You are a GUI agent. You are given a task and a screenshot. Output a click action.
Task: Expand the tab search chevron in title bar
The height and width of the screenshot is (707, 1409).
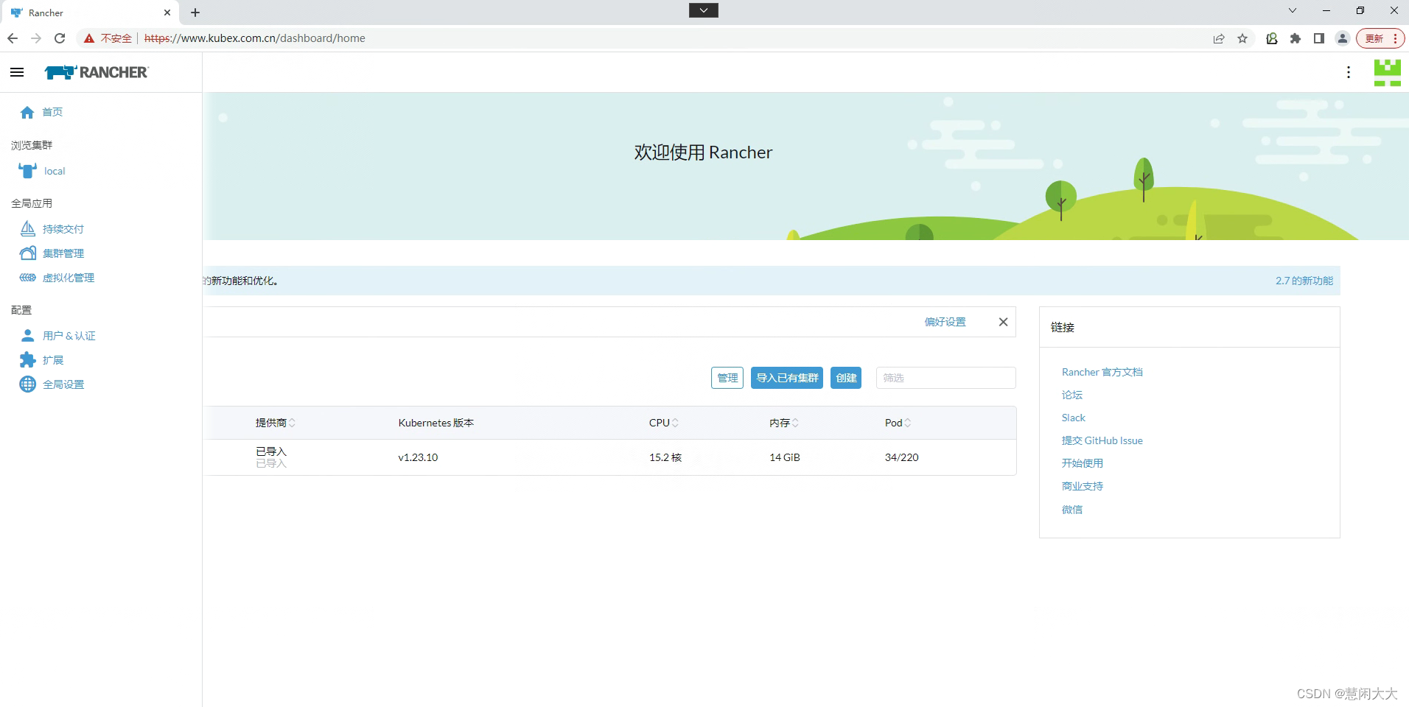(x=1292, y=10)
